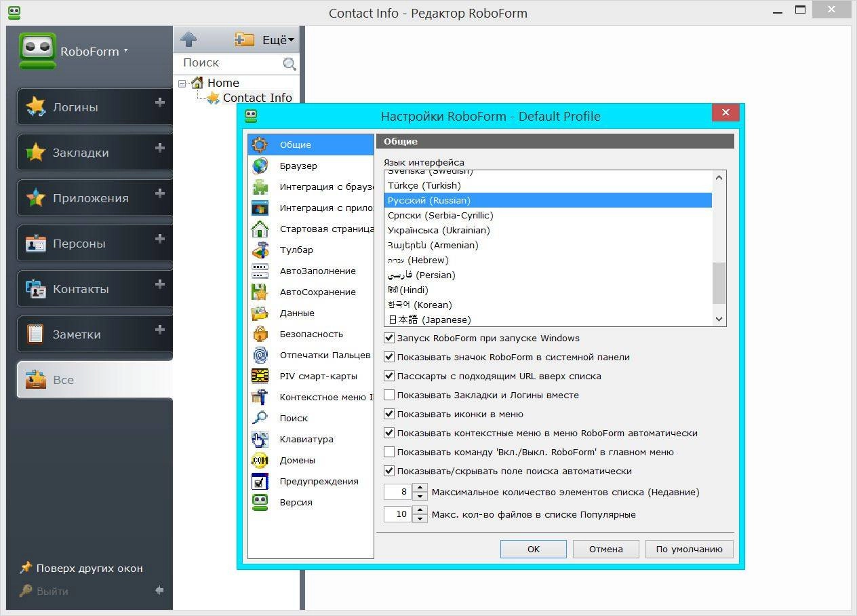This screenshot has height=616, width=857.
Task: Open the Все sidebar section
Action: pyautogui.click(x=95, y=380)
